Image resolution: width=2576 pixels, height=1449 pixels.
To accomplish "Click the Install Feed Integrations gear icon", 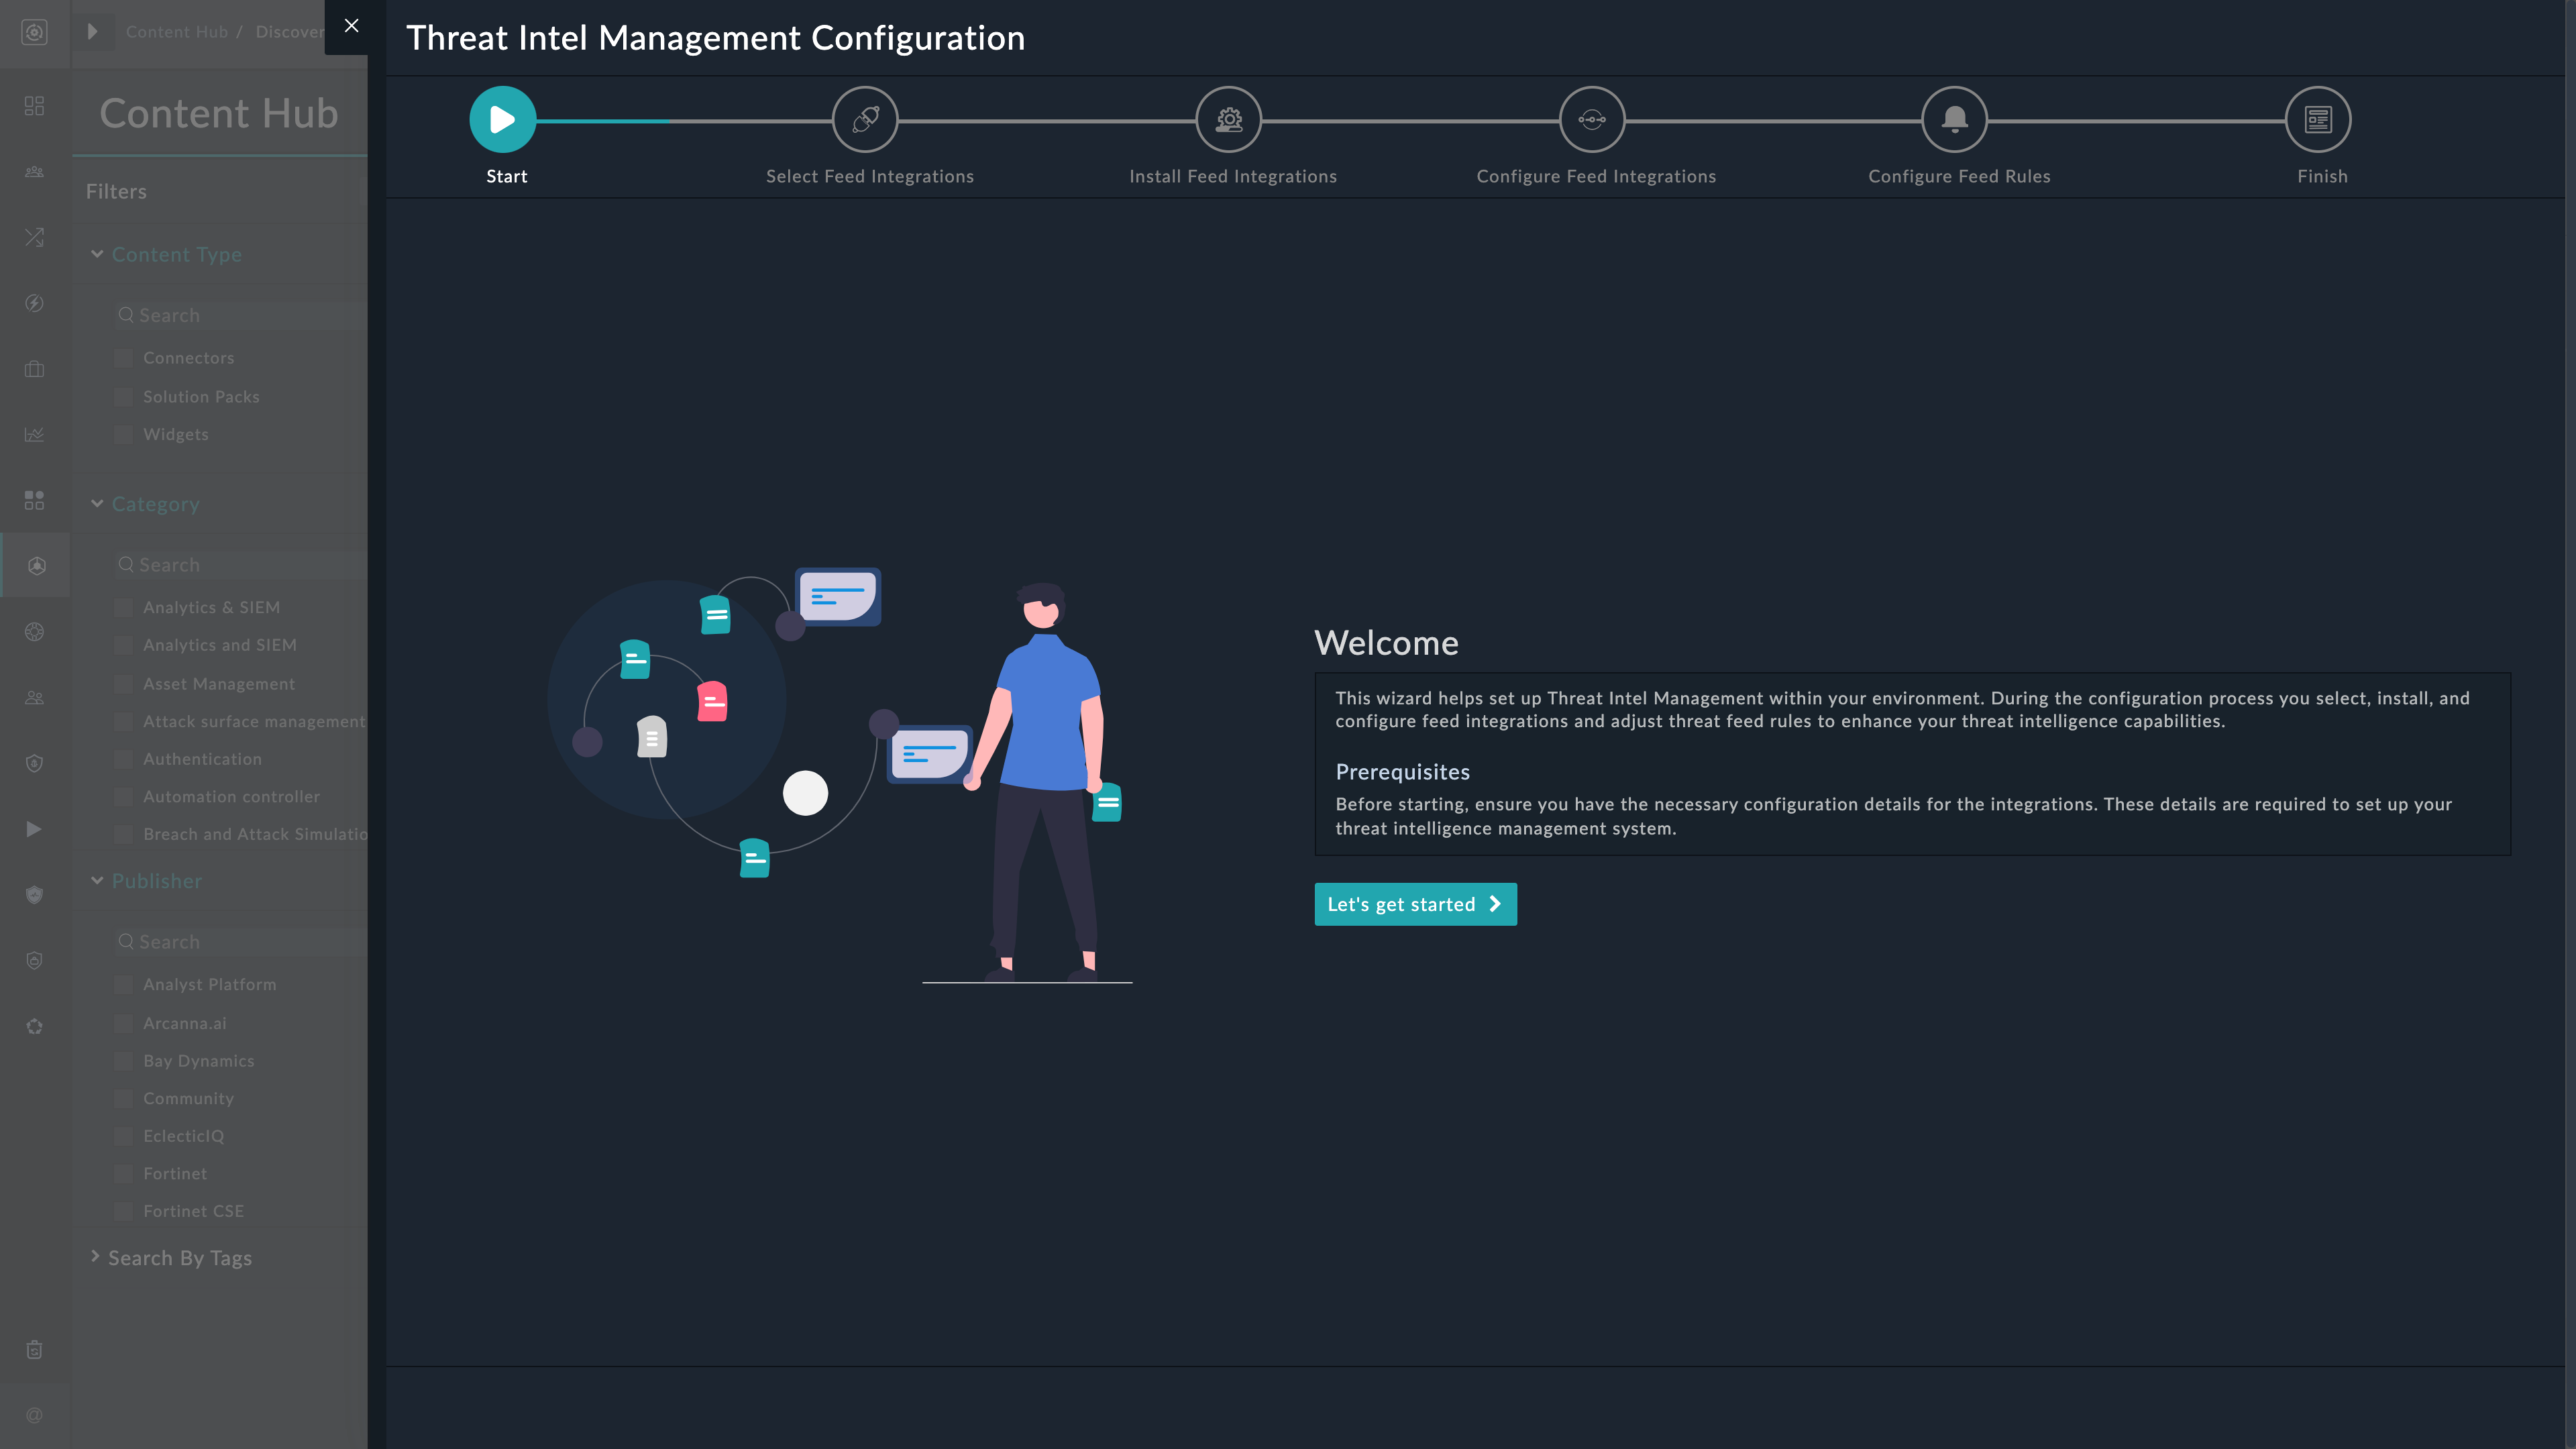I will [x=1228, y=120].
